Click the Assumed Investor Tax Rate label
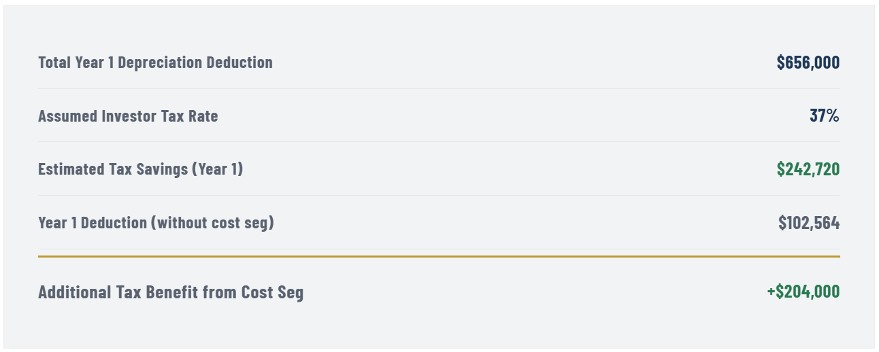 [x=128, y=116]
